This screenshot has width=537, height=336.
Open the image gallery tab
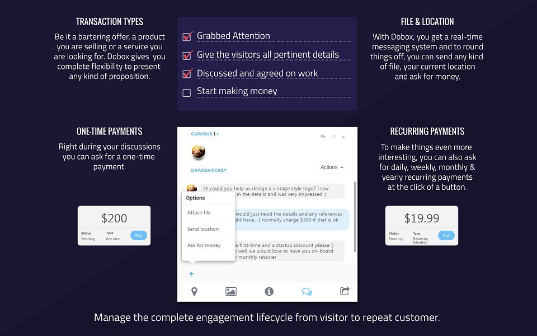pyautogui.click(x=230, y=291)
